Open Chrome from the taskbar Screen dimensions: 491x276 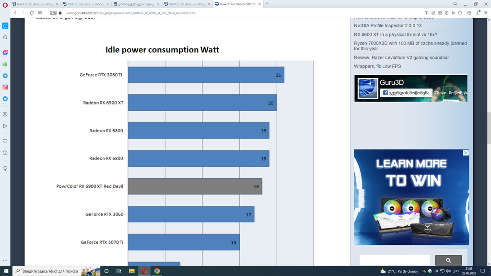157,271
